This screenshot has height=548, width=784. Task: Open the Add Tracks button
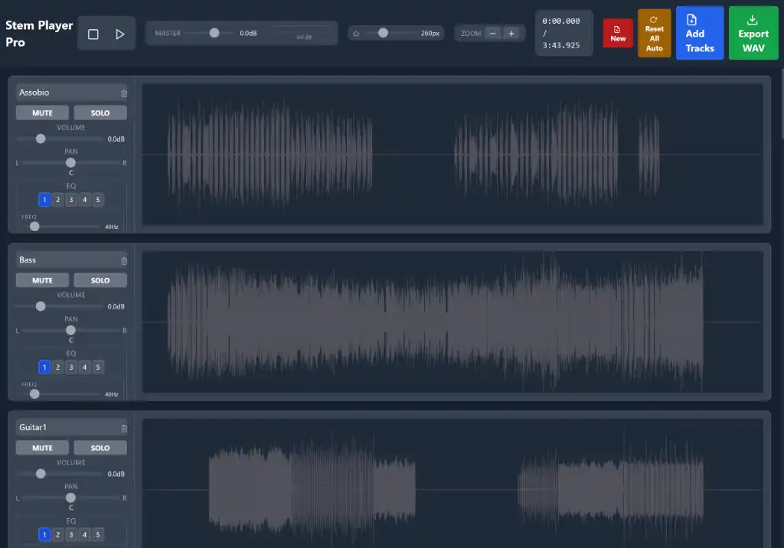pos(700,34)
